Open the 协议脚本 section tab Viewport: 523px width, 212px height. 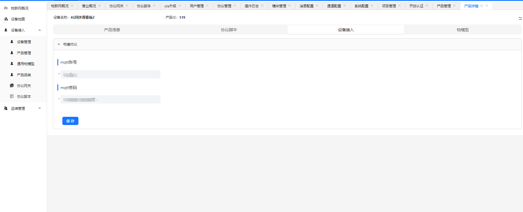tap(229, 30)
